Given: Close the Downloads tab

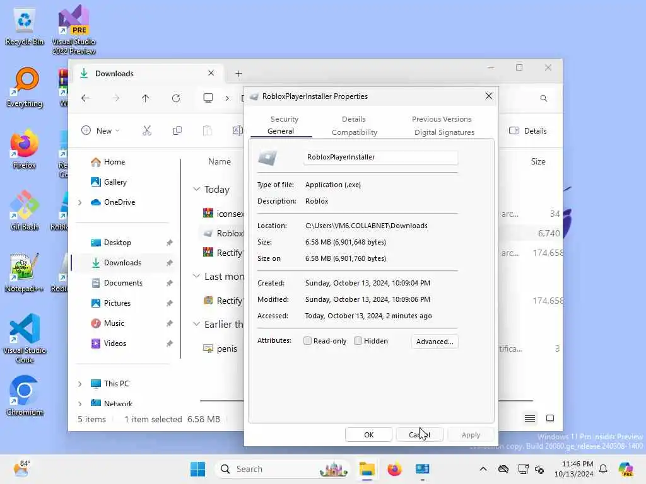Looking at the screenshot, I should pos(211,73).
